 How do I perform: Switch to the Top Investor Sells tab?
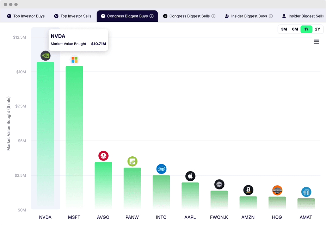point(73,16)
